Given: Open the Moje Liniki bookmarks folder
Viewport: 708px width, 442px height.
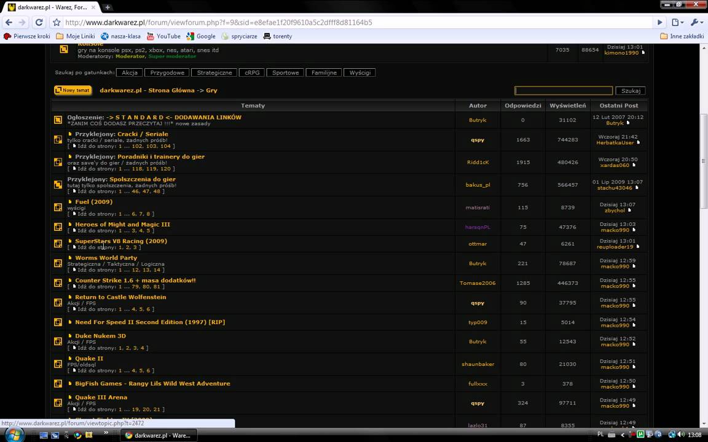Looking at the screenshot, I should pyautogui.click(x=76, y=36).
